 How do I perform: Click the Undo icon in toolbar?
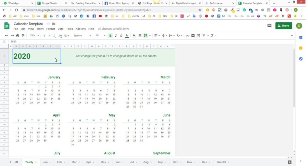tap(7, 35)
